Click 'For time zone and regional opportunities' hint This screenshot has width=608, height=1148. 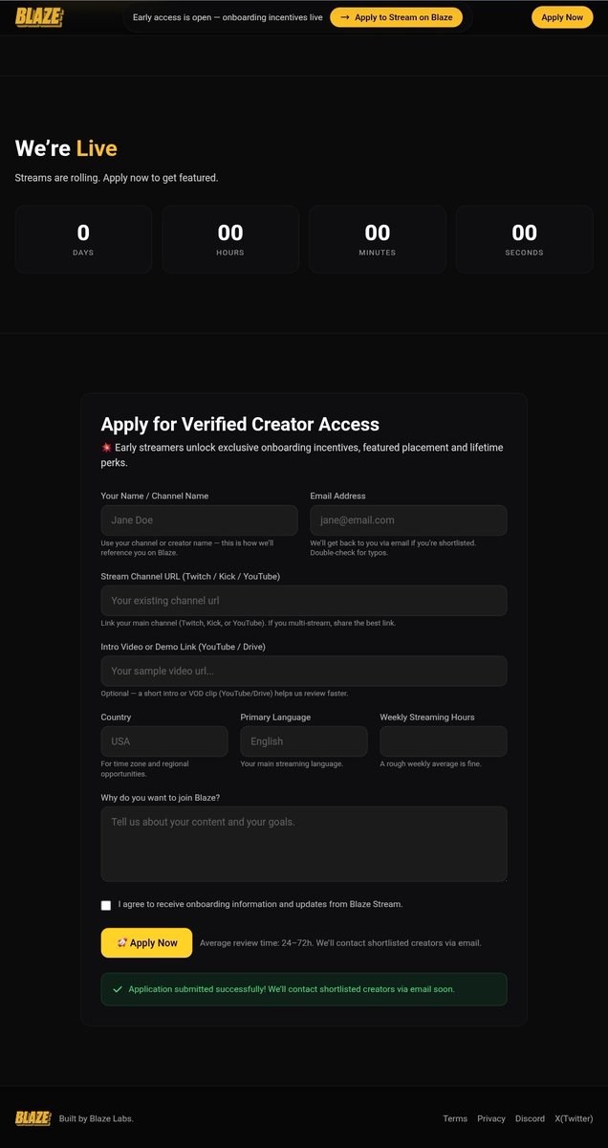coord(145,768)
